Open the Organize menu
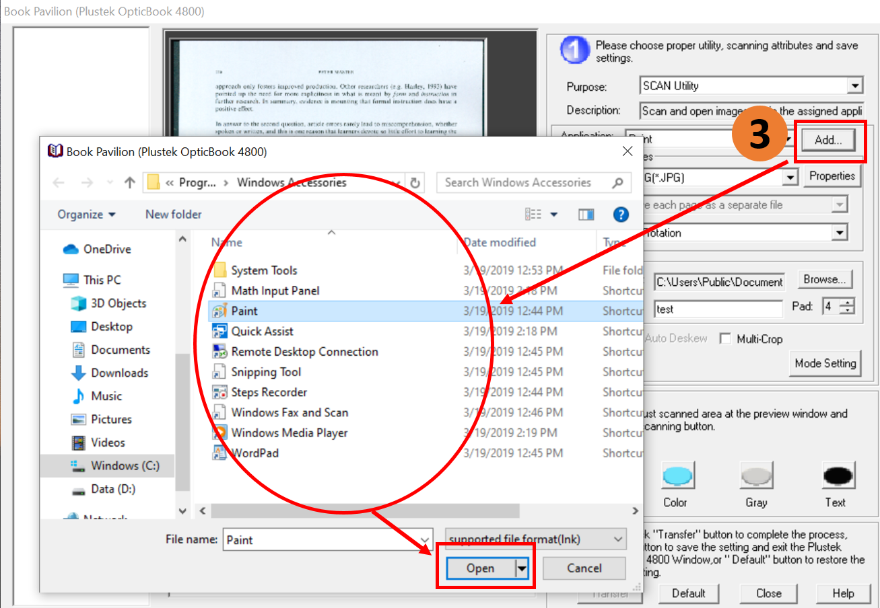The image size is (880, 608). pos(86,215)
